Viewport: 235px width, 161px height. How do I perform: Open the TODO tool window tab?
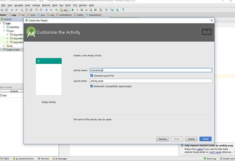[x=5, y=159]
